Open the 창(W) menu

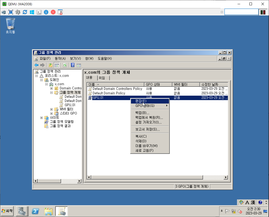pyautogui.click(x=89, y=58)
